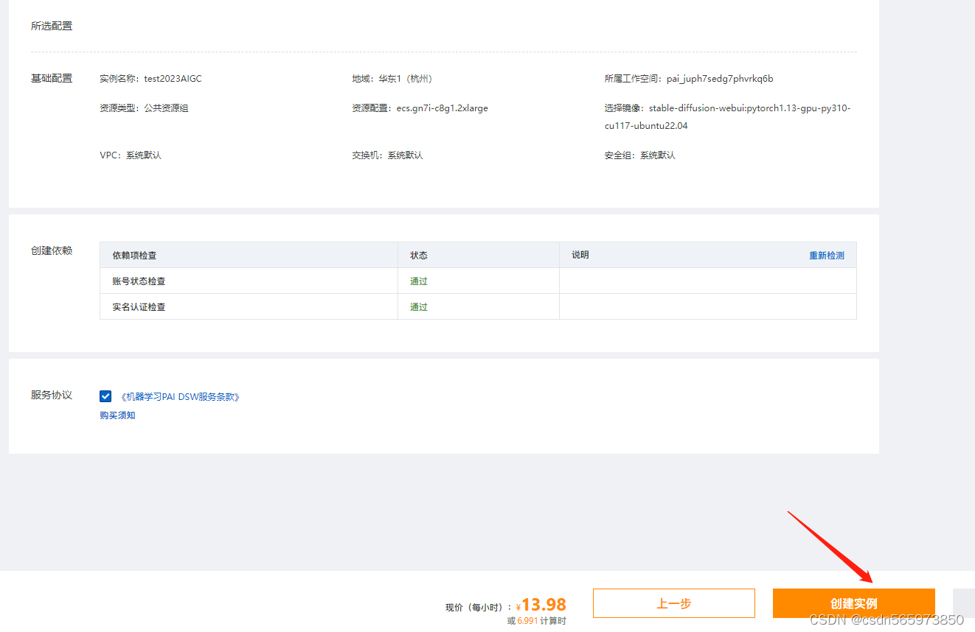Click 通过 status in 实名认证检查 row

pyautogui.click(x=419, y=307)
